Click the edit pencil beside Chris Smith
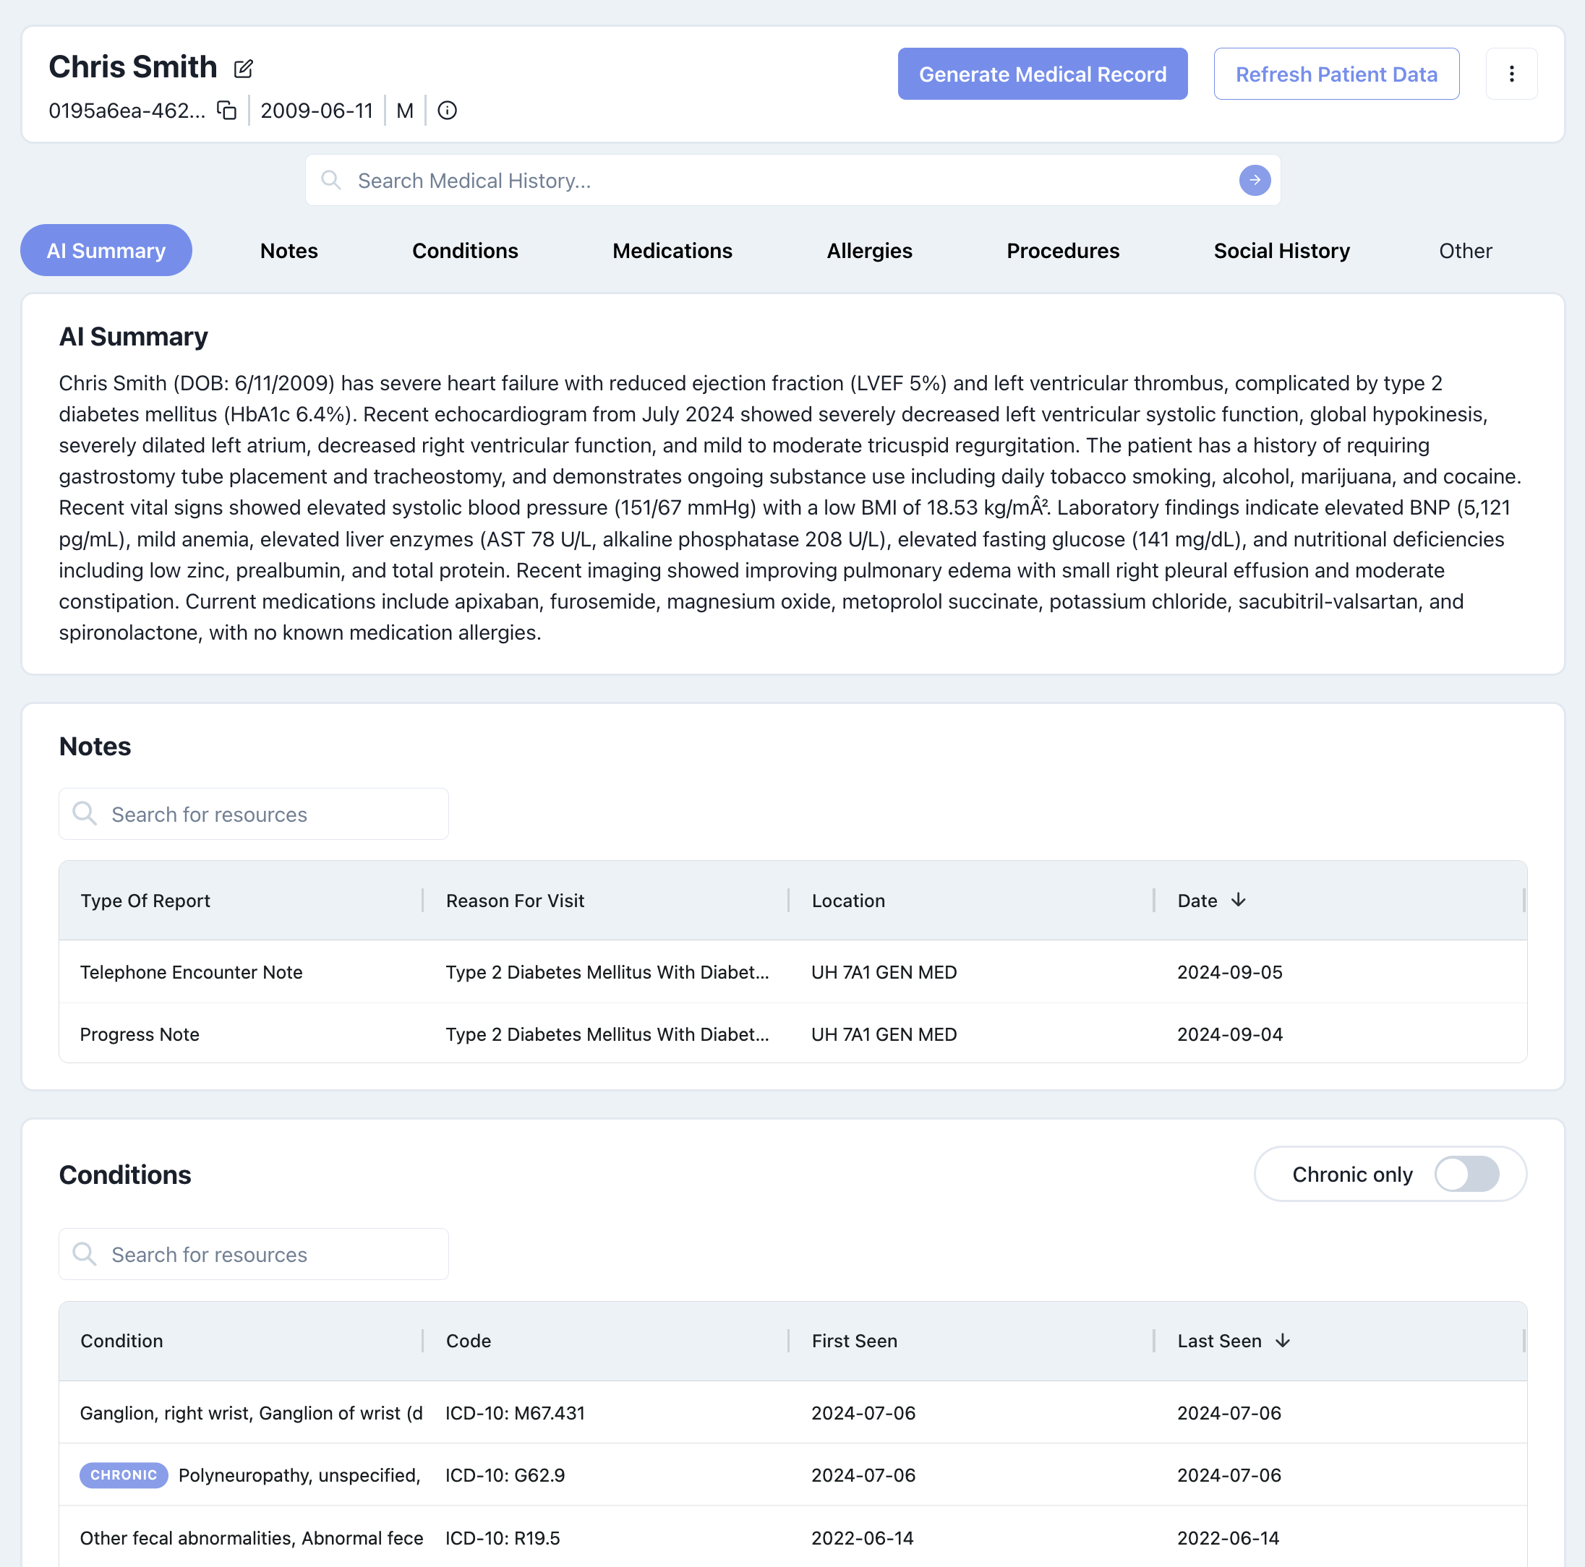1585x1567 pixels. pyautogui.click(x=243, y=69)
